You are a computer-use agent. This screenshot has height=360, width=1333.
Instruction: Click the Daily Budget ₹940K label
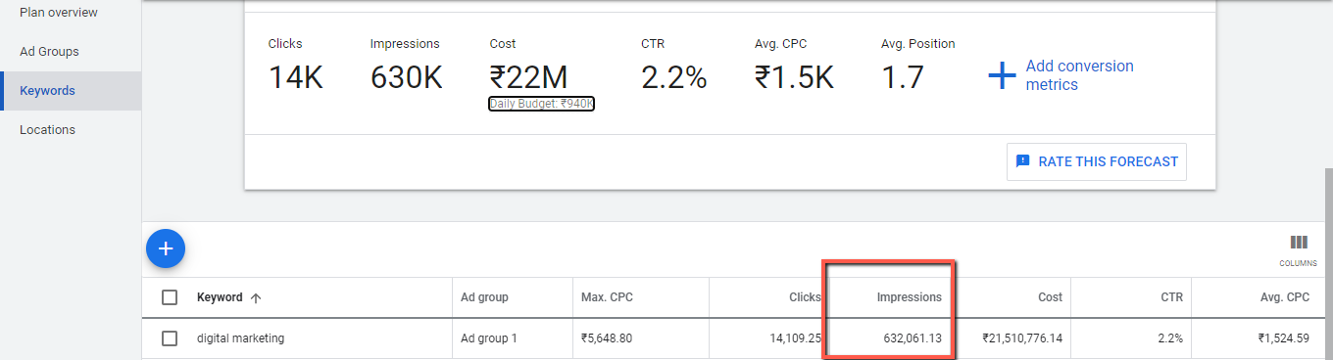tap(542, 104)
